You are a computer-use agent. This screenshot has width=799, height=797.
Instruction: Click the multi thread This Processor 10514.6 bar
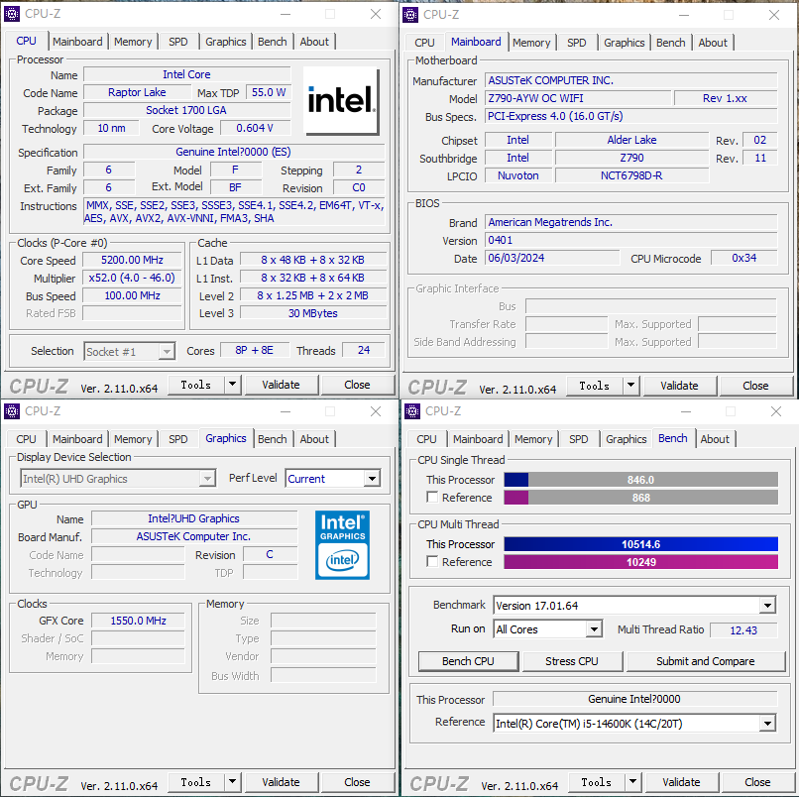click(x=641, y=544)
